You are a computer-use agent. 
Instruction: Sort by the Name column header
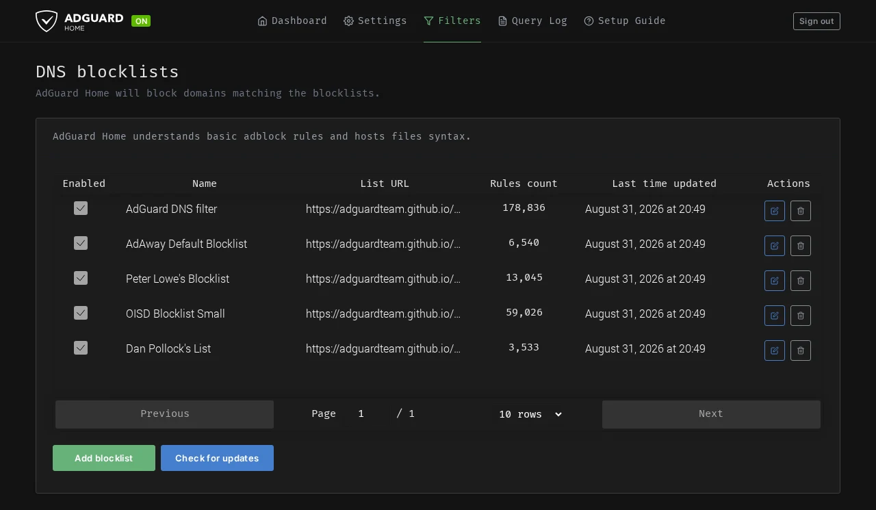tap(205, 183)
